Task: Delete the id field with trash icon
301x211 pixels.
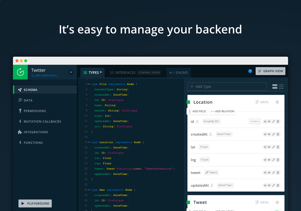Action: click(278, 121)
